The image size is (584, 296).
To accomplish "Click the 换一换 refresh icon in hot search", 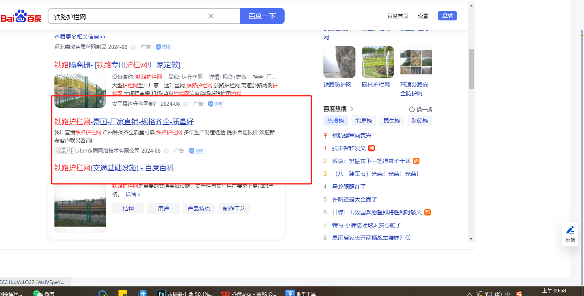I will (411, 109).
